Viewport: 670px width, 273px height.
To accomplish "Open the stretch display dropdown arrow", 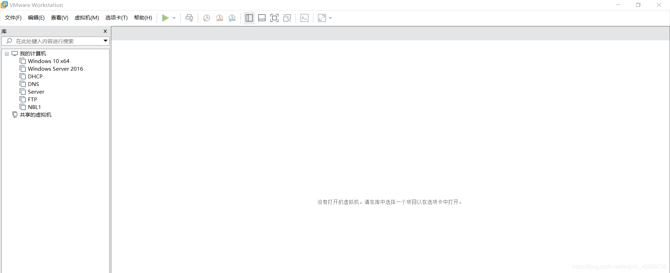I will click(x=330, y=18).
